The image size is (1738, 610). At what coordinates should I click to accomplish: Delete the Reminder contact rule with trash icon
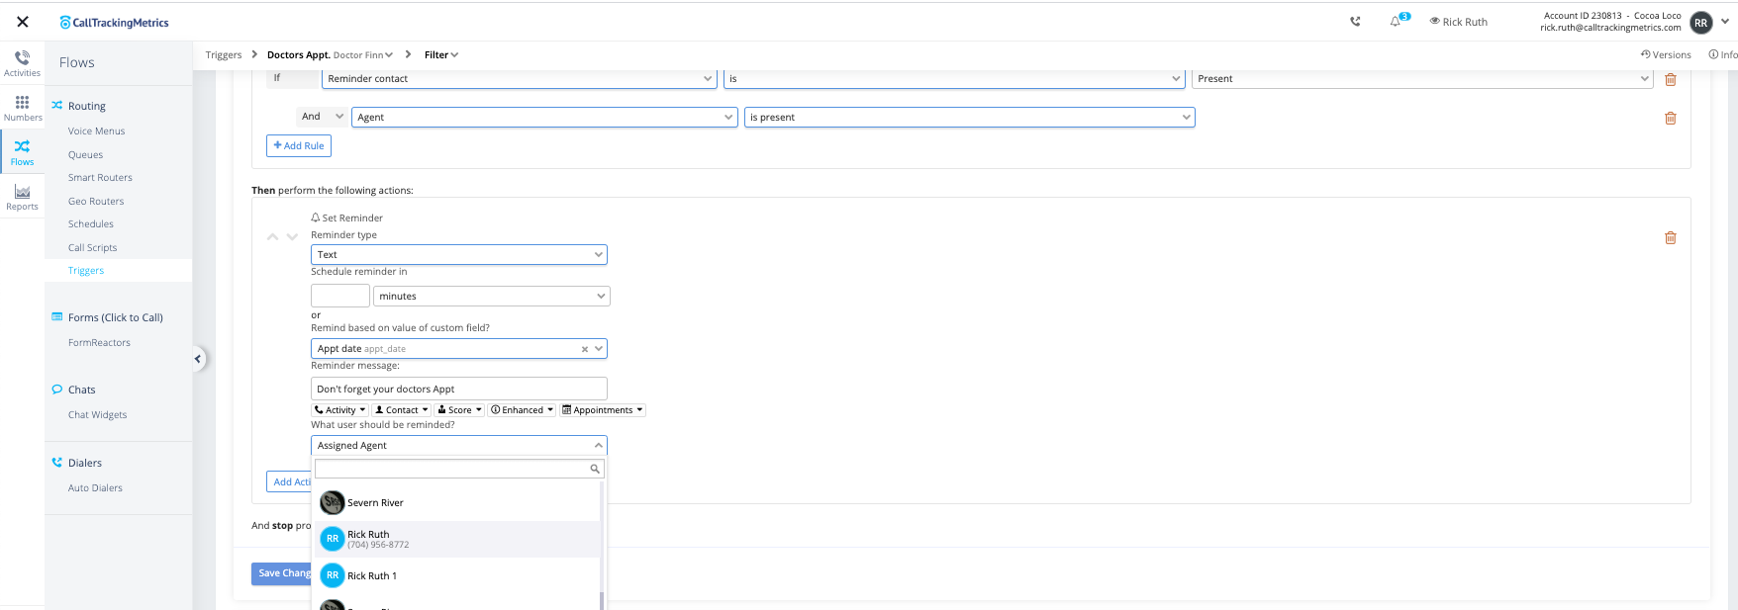pyautogui.click(x=1671, y=79)
